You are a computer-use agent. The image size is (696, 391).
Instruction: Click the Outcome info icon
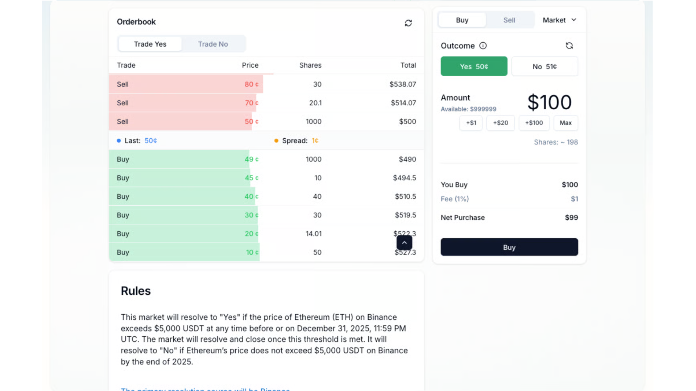483,46
